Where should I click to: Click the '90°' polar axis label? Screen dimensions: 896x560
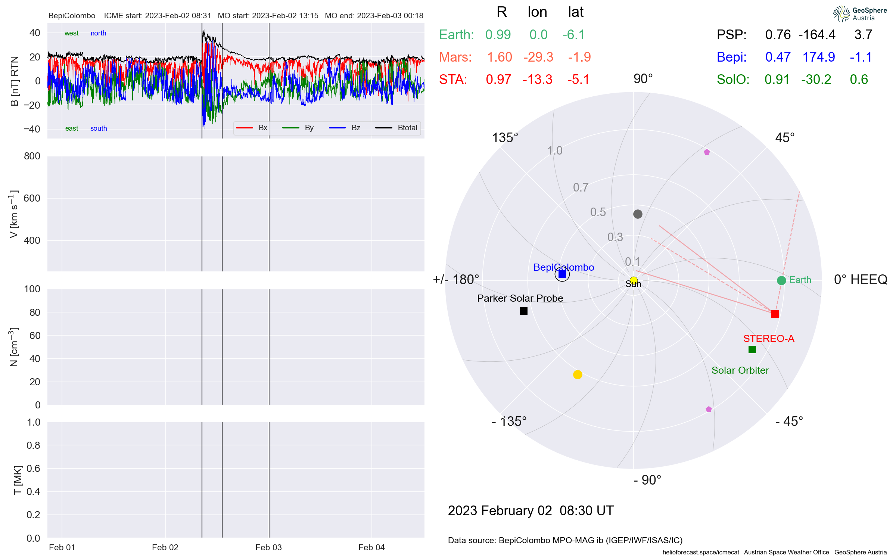(643, 79)
